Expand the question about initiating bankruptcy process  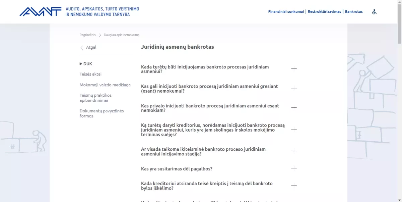[294, 68]
